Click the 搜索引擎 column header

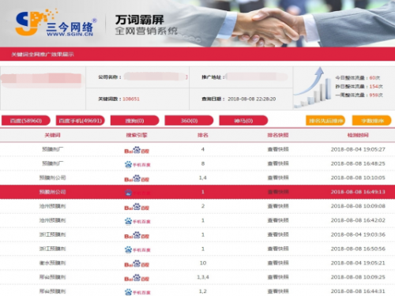click(137, 135)
